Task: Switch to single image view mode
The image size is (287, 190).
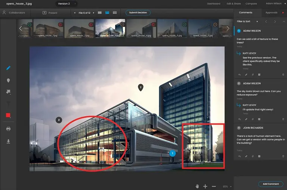Action: point(100,13)
